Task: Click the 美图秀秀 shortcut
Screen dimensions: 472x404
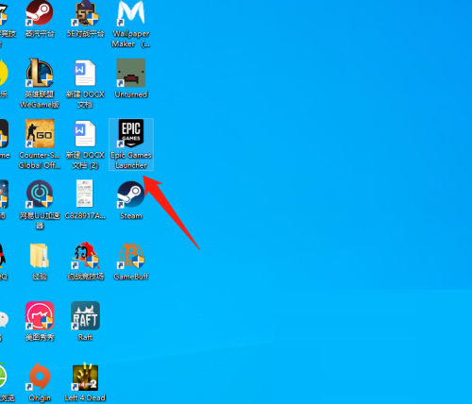Action: [x=40, y=321]
